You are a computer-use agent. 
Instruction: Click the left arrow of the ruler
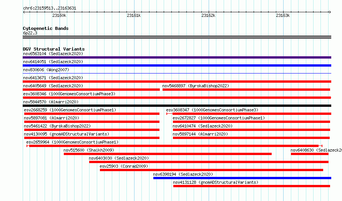click(x=24, y=12)
